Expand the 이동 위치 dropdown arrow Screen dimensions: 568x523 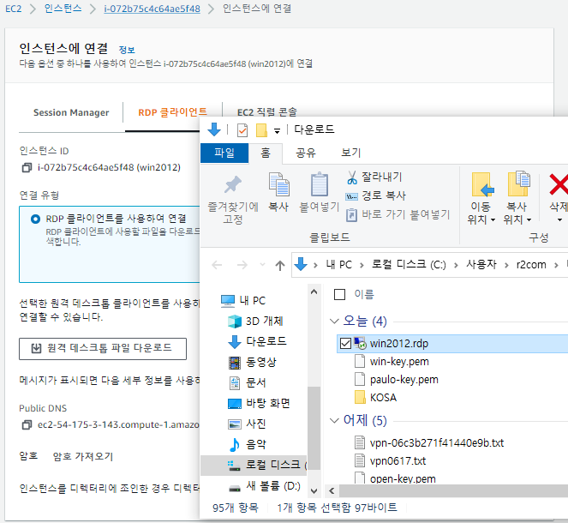[x=493, y=220]
